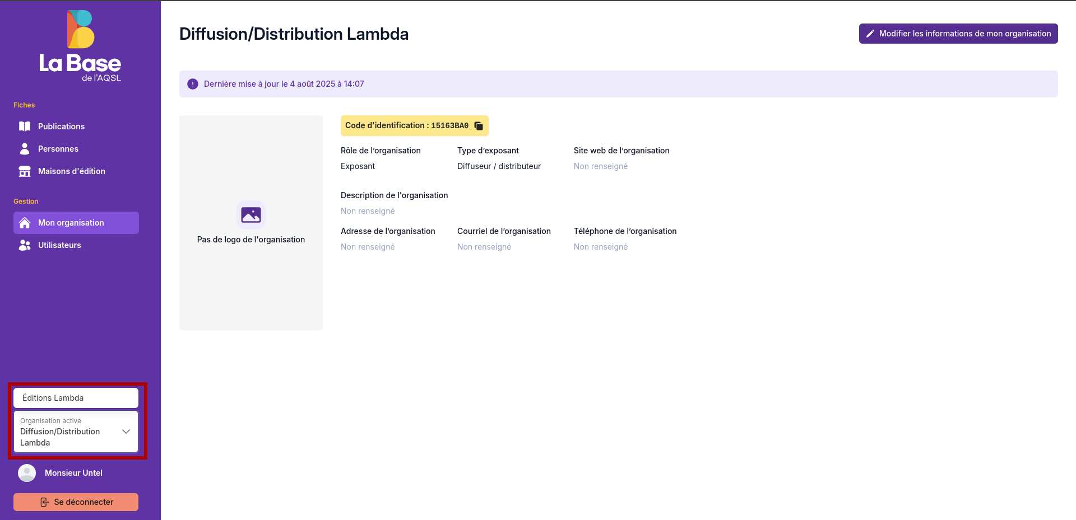Click the Mon organisation home icon
This screenshot has width=1076, height=520.
(x=25, y=222)
